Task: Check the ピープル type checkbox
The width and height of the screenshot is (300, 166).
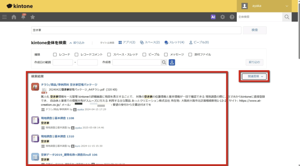Action: 144,54
